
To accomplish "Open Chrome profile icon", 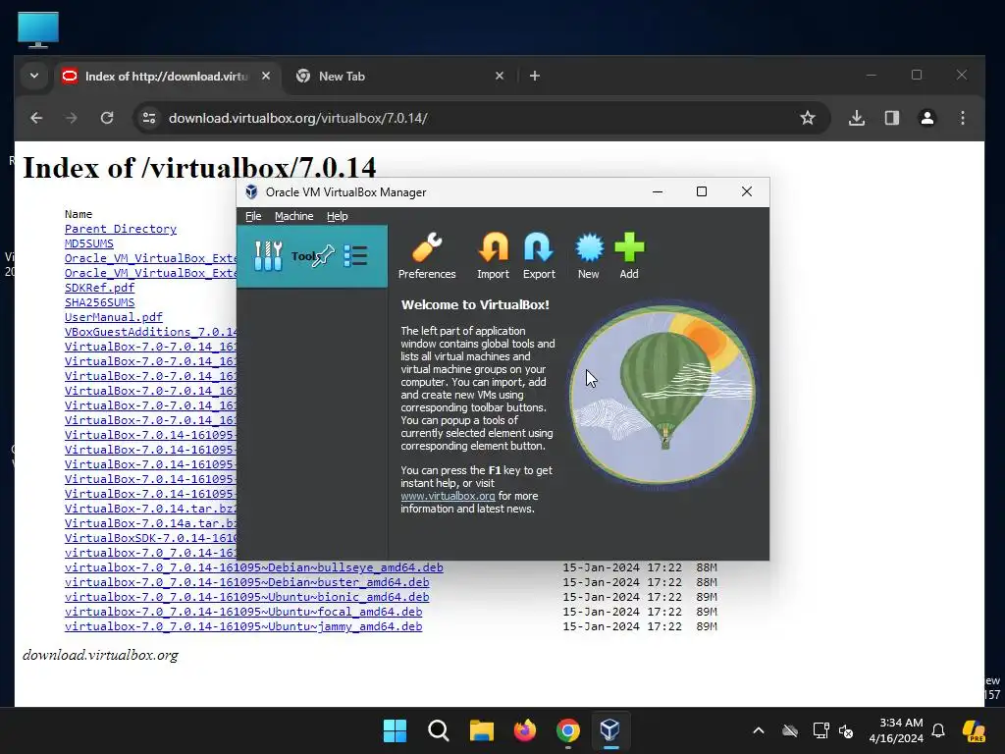I will (927, 118).
